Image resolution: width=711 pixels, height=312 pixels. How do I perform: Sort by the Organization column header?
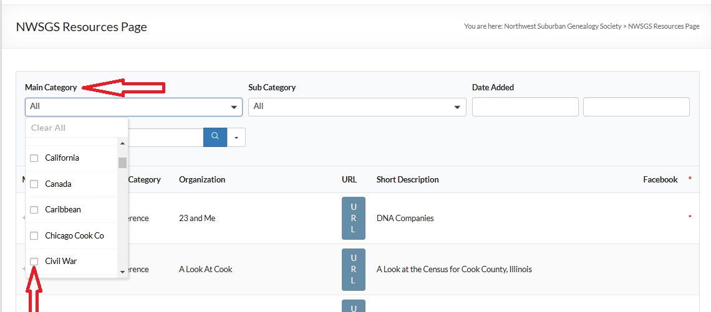(201, 179)
